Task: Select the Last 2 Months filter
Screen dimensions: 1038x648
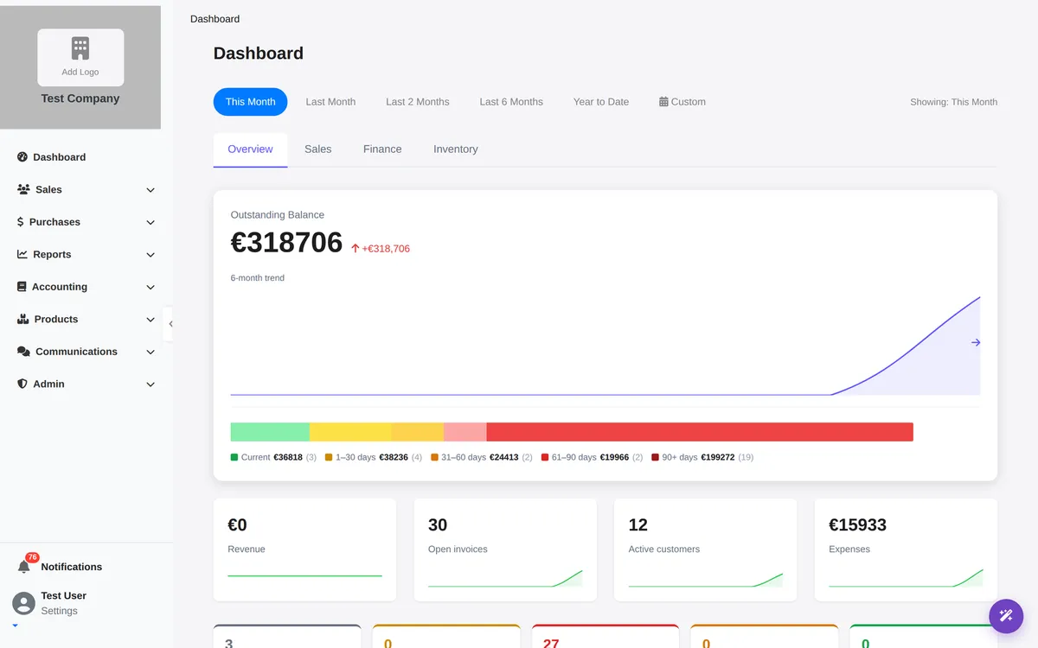Action: (417, 102)
